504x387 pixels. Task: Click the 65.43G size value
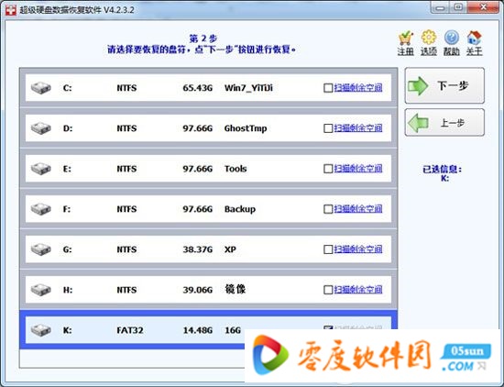198,88
